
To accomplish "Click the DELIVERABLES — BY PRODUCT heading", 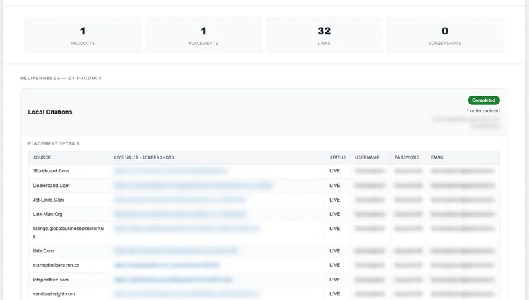I will (x=61, y=78).
